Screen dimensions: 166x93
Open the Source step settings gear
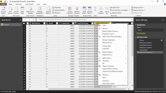(162, 40)
